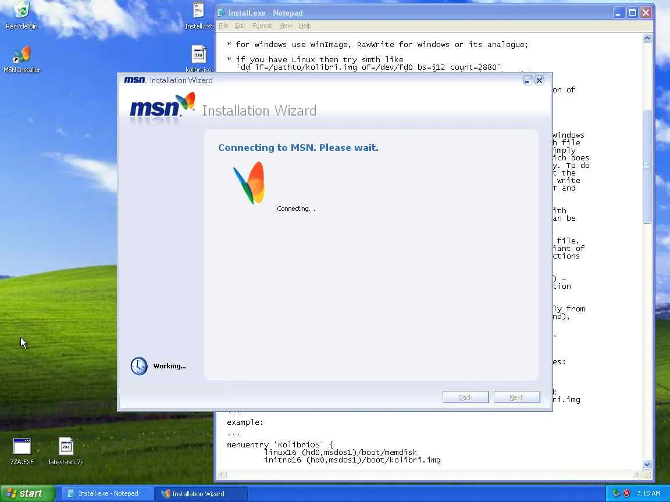Image resolution: width=670 pixels, height=502 pixels.
Task: Select the 7ZA.EXE desktop icon
Action: click(x=22, y=451)
